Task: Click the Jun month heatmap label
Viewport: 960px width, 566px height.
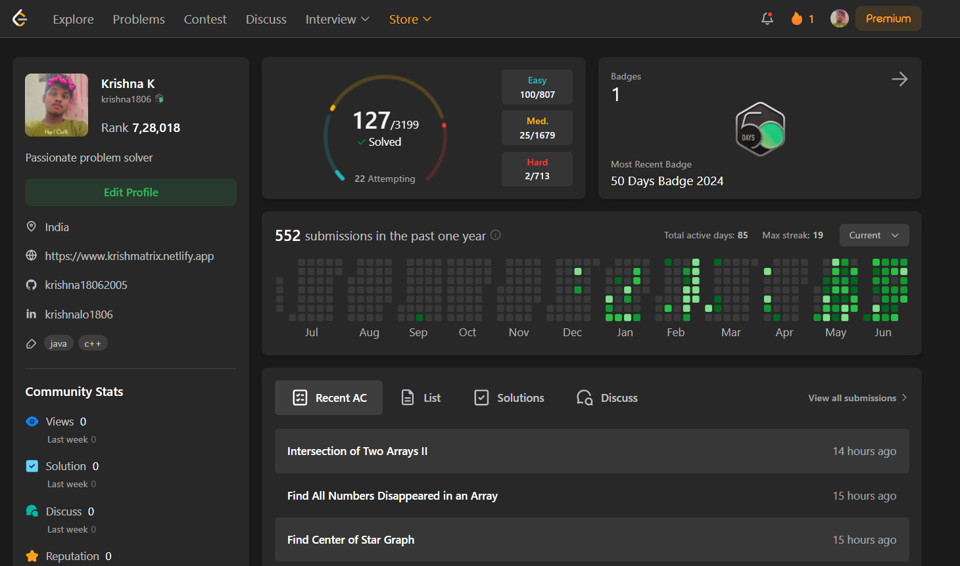Action: pyautogui.click(x=883, y=332)
